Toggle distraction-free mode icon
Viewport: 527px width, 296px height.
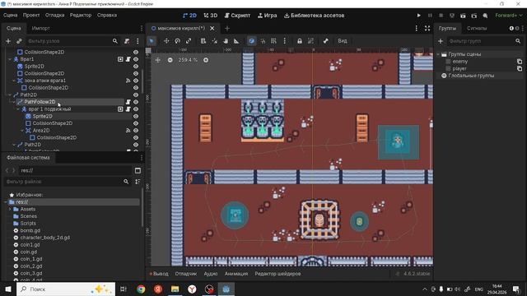point(427,28)
